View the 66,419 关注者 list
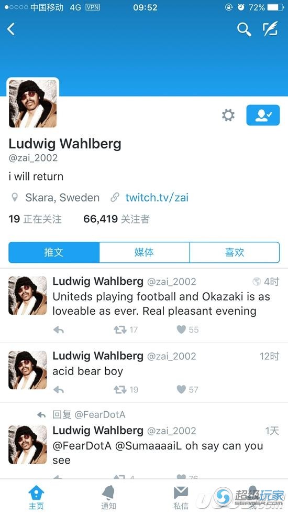This screenshot has width=288, height=513. click(117, 219)
